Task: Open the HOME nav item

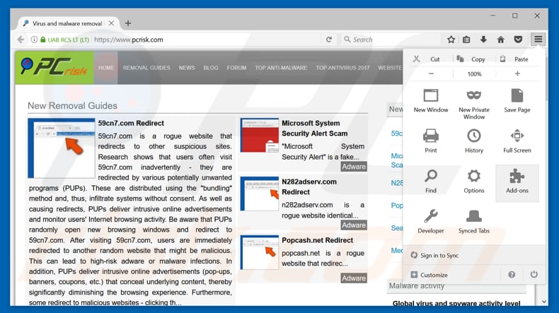Action: pos(106,68)
